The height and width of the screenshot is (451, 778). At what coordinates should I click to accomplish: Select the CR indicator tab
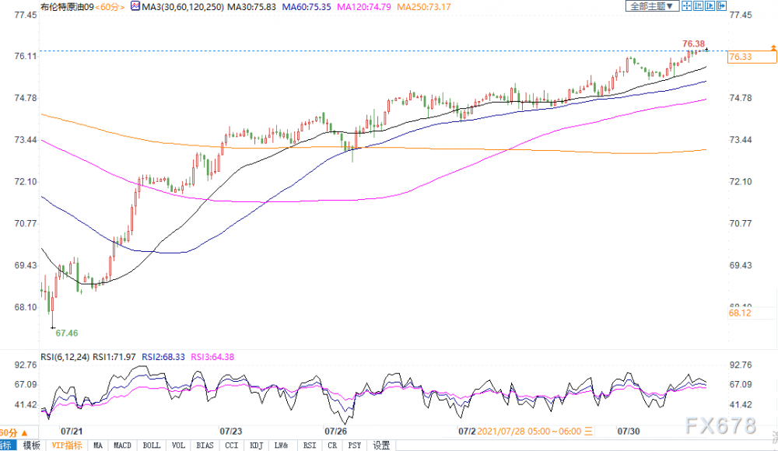332,445
